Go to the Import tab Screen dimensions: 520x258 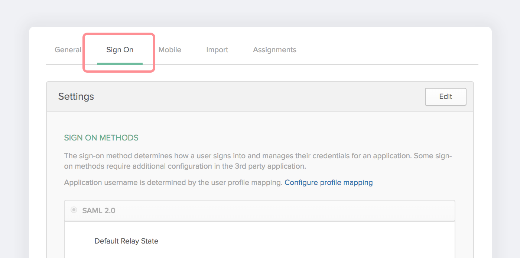click(217, 50)
